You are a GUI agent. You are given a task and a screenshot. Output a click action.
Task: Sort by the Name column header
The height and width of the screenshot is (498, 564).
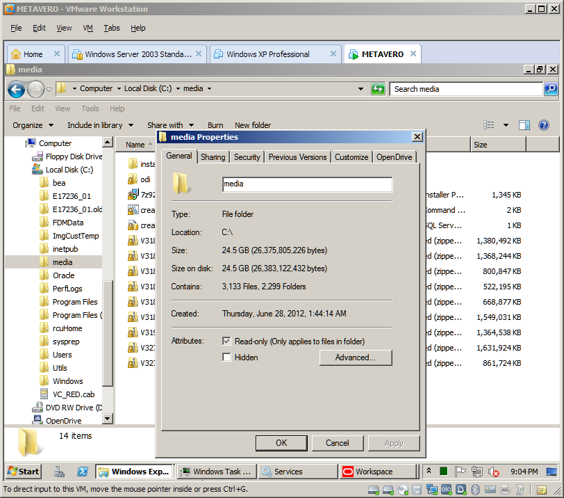(135, 145)
